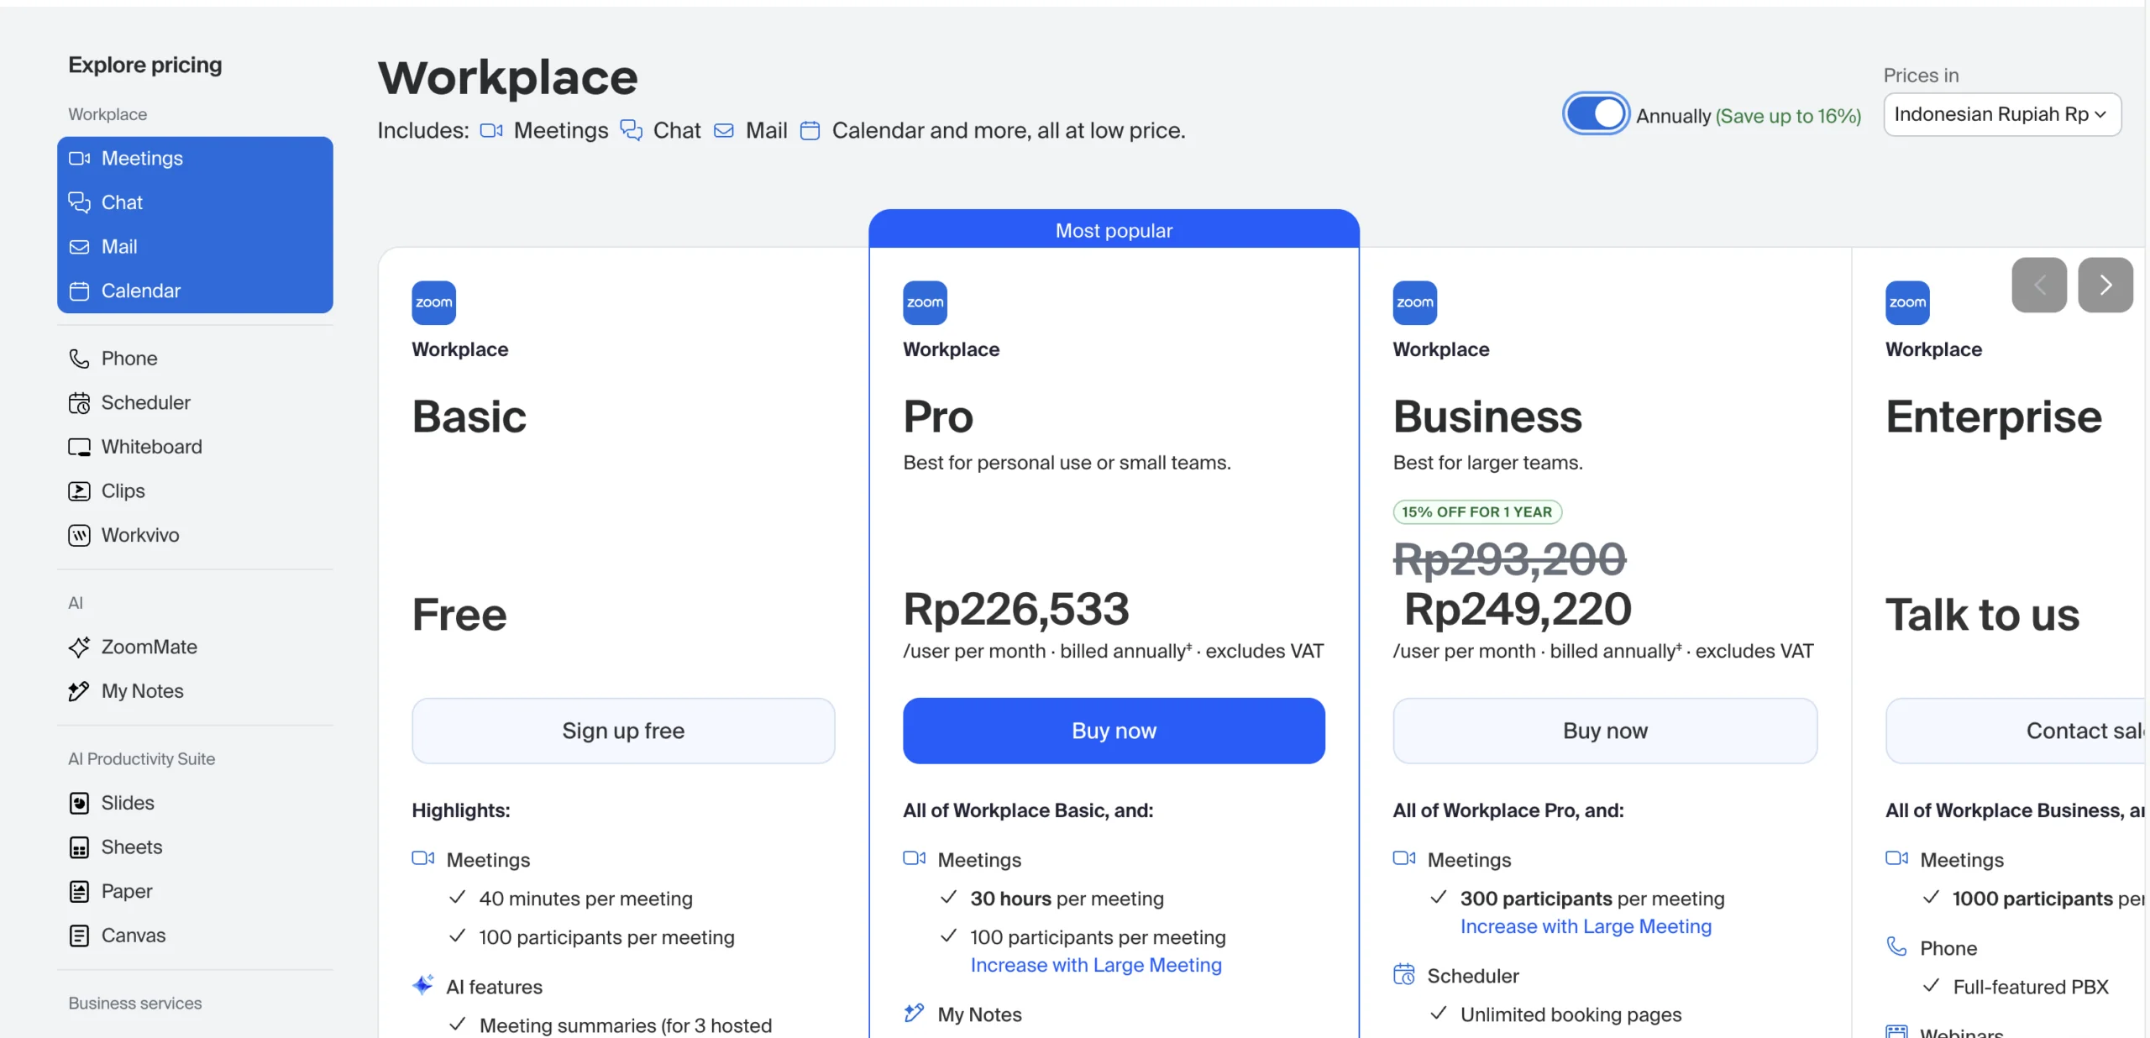The image size is (2150, 1038).
Task: Click the '30 hours per meeting' feature
Action: click(1067, 899)
